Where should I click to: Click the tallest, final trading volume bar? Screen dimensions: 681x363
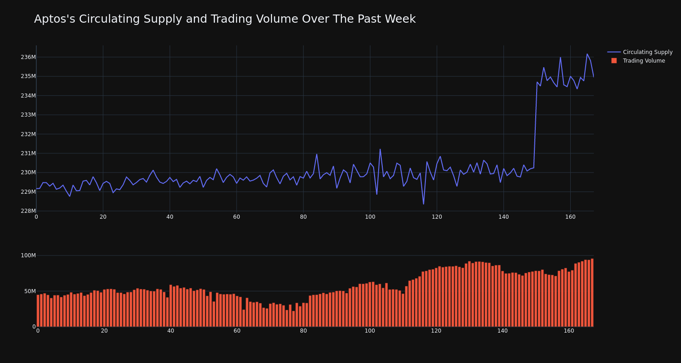pyautogui.click(x=592, y=293)
